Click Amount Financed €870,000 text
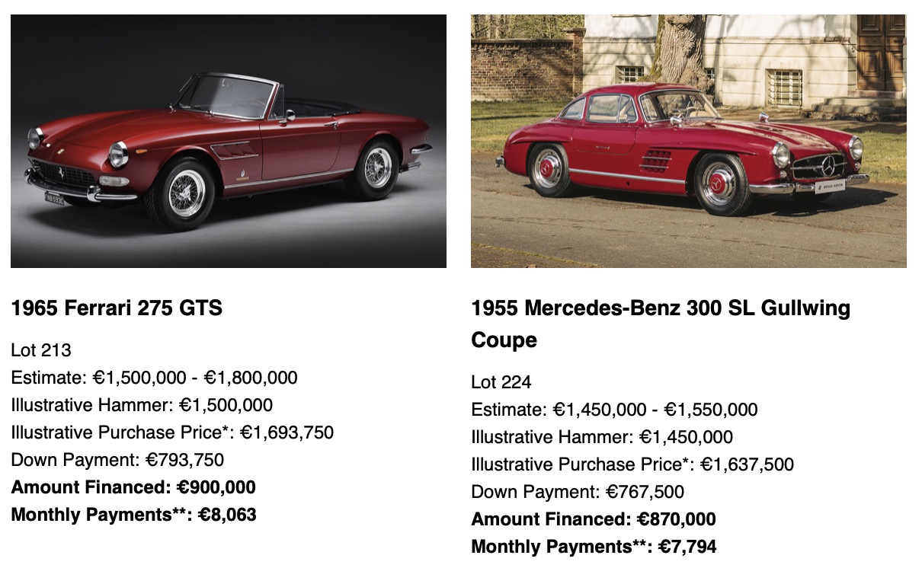 [594, 519]
